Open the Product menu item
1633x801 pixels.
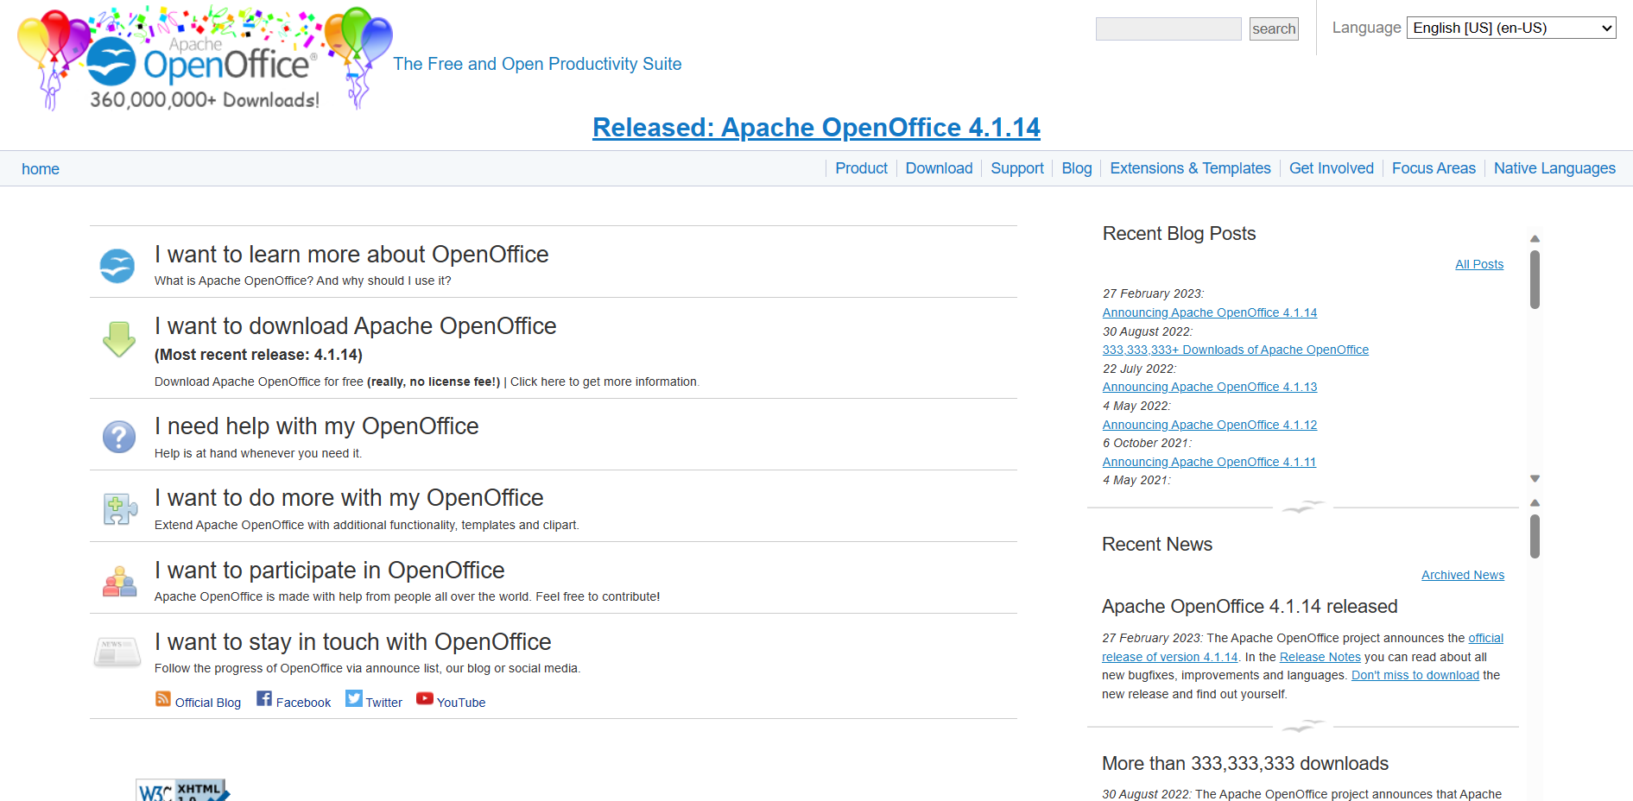(x=861, y=168)
